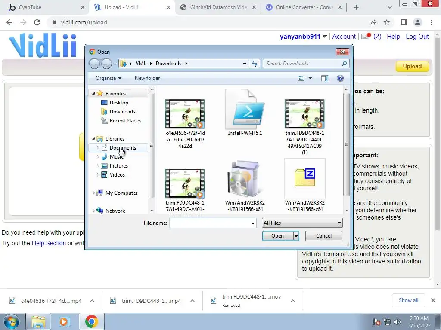The width and height of the screenshot is (441, 330).
Task: Open the Install-WMF5.1 PowerShell script file
Action: 245,112
